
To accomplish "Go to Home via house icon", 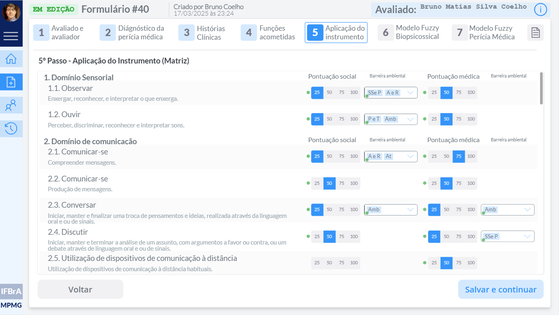I will [11, 59].
